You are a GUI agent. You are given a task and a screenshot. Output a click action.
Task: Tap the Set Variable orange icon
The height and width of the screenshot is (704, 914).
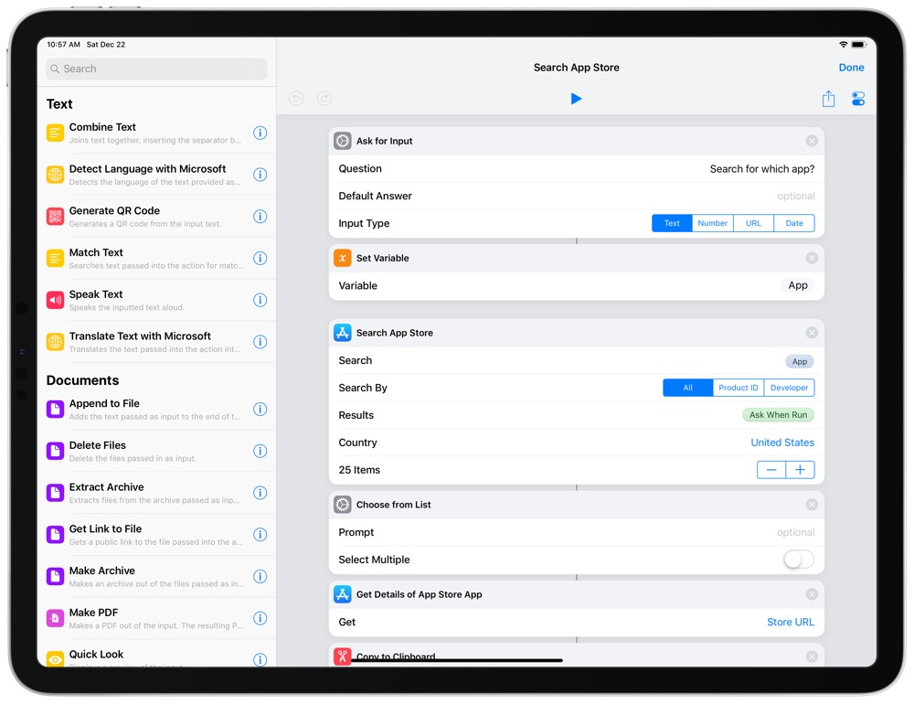pos(342,258)
